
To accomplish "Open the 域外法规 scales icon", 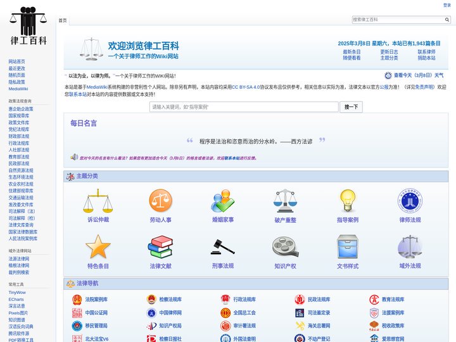I will 410,247.
